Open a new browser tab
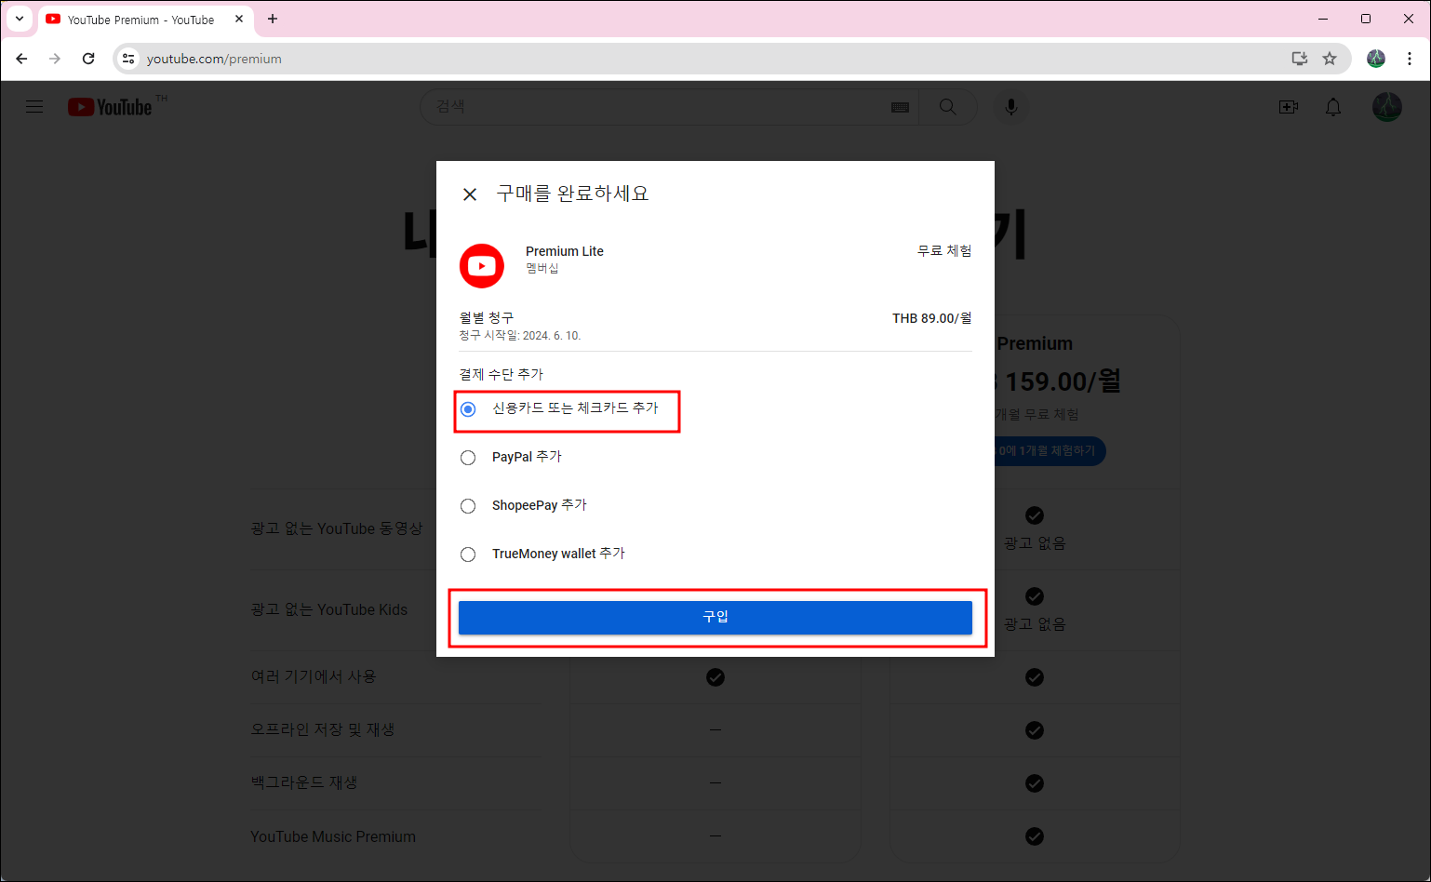 273,19
